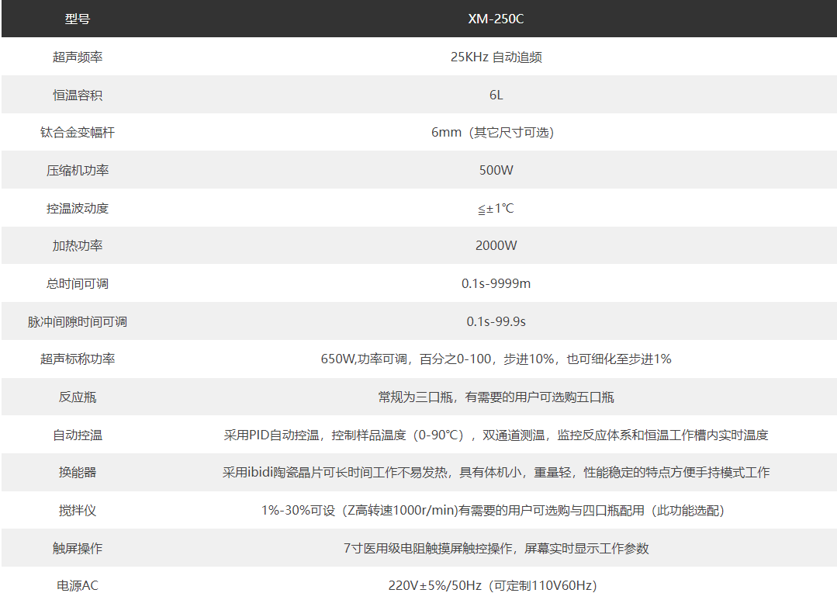Select the 2000W heating power value
Image resolution: width=837 pixels, height=600 pixels.
click(x=496, y=245)
